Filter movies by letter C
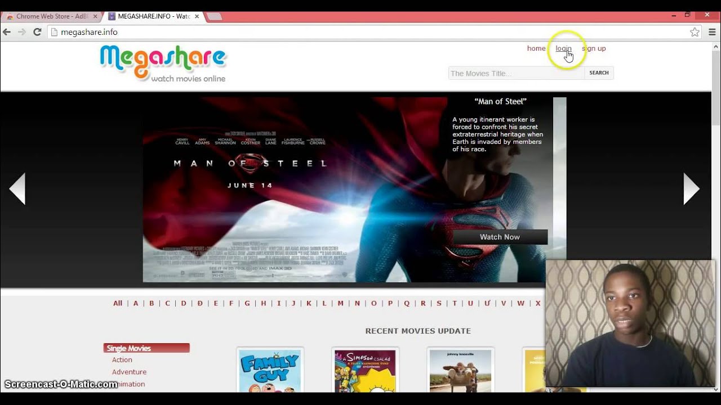 point(167,303)
